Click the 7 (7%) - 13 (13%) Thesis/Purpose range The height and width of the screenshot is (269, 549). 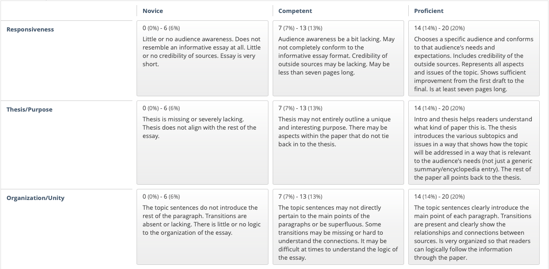click(x=301, y=108)
